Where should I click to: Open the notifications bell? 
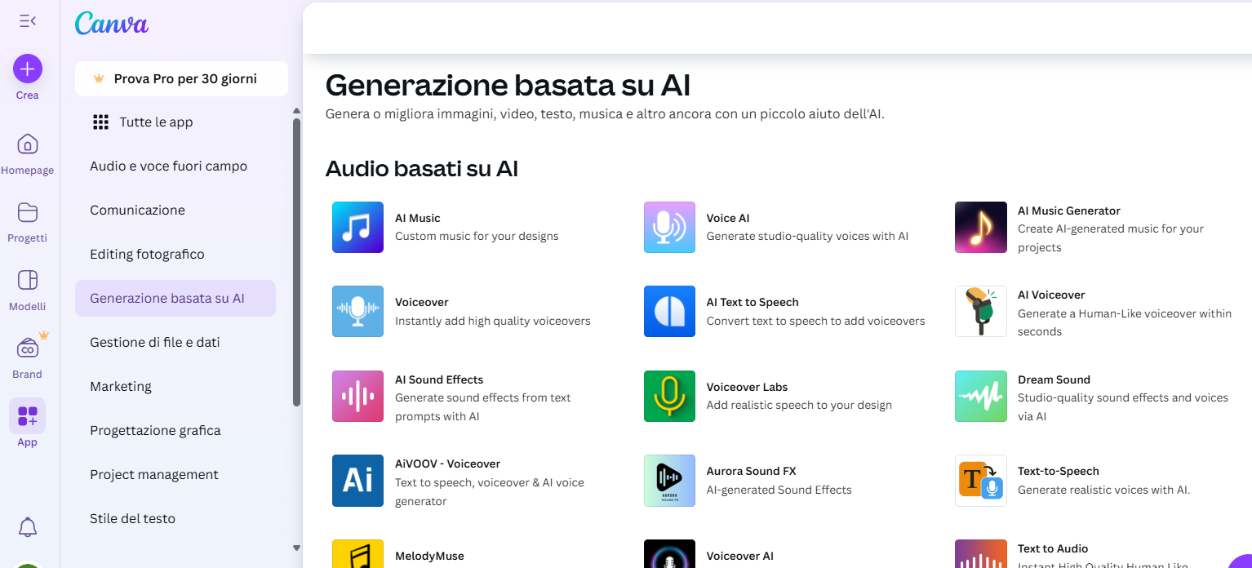(x=28, y=527)
